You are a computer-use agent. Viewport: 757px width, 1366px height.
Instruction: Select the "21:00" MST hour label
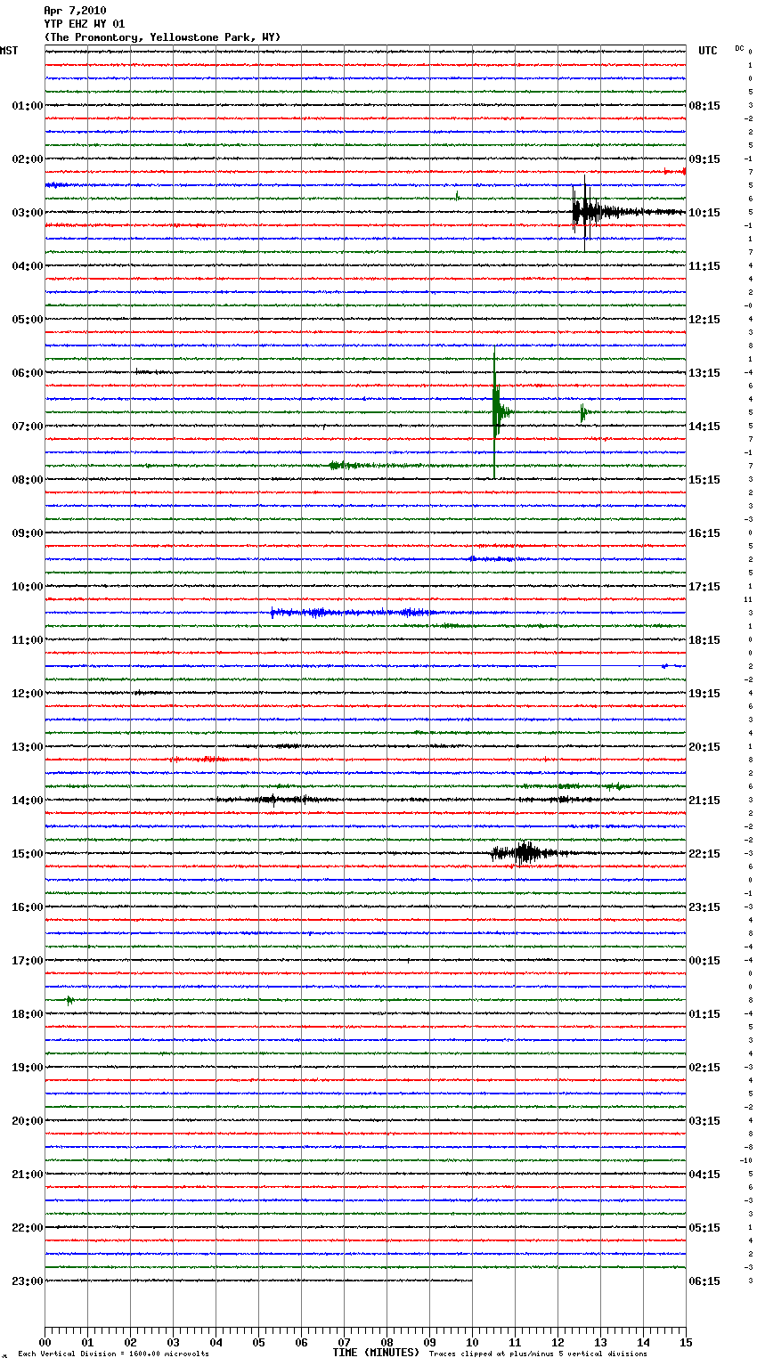[x=27, y=1175]
